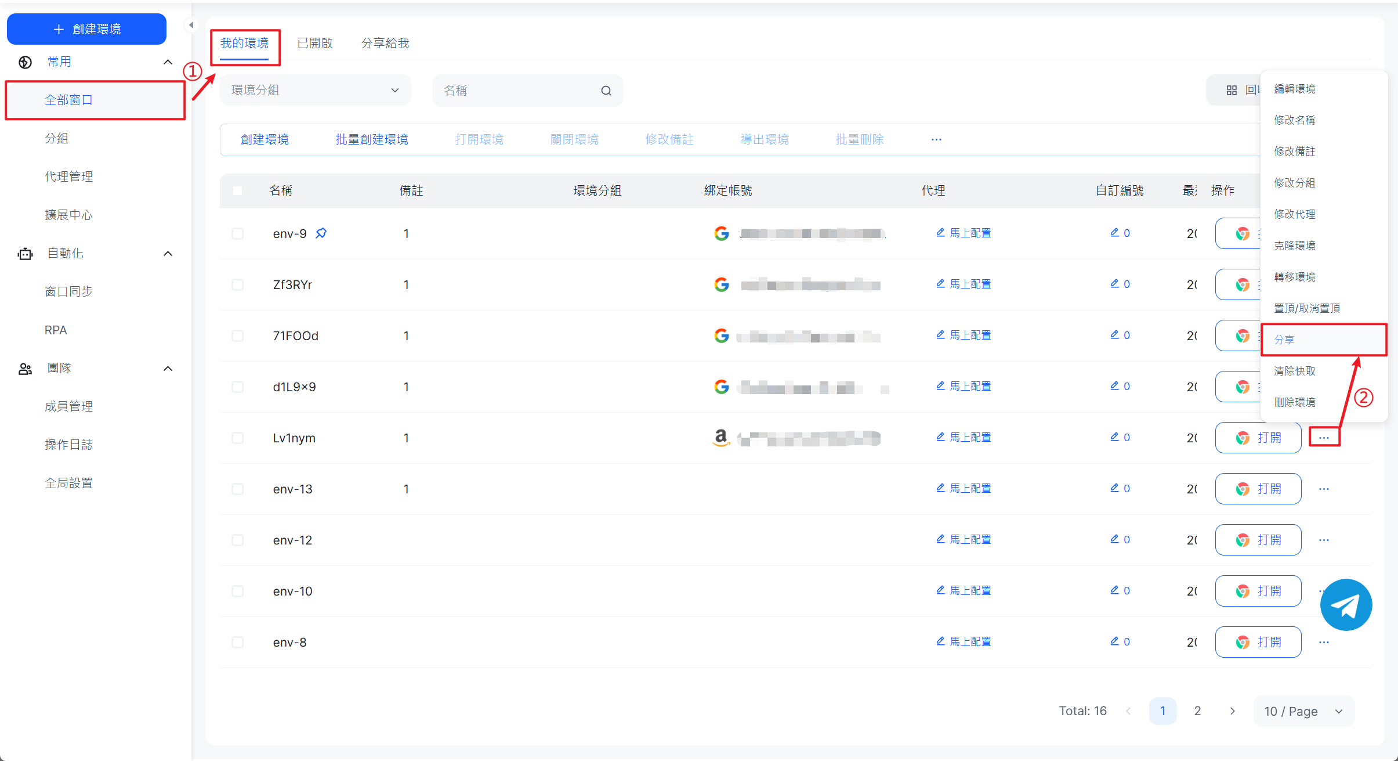
Task: Click 馬上配置 proxy link for Zf3RYr
Action: tap(970, 284)
